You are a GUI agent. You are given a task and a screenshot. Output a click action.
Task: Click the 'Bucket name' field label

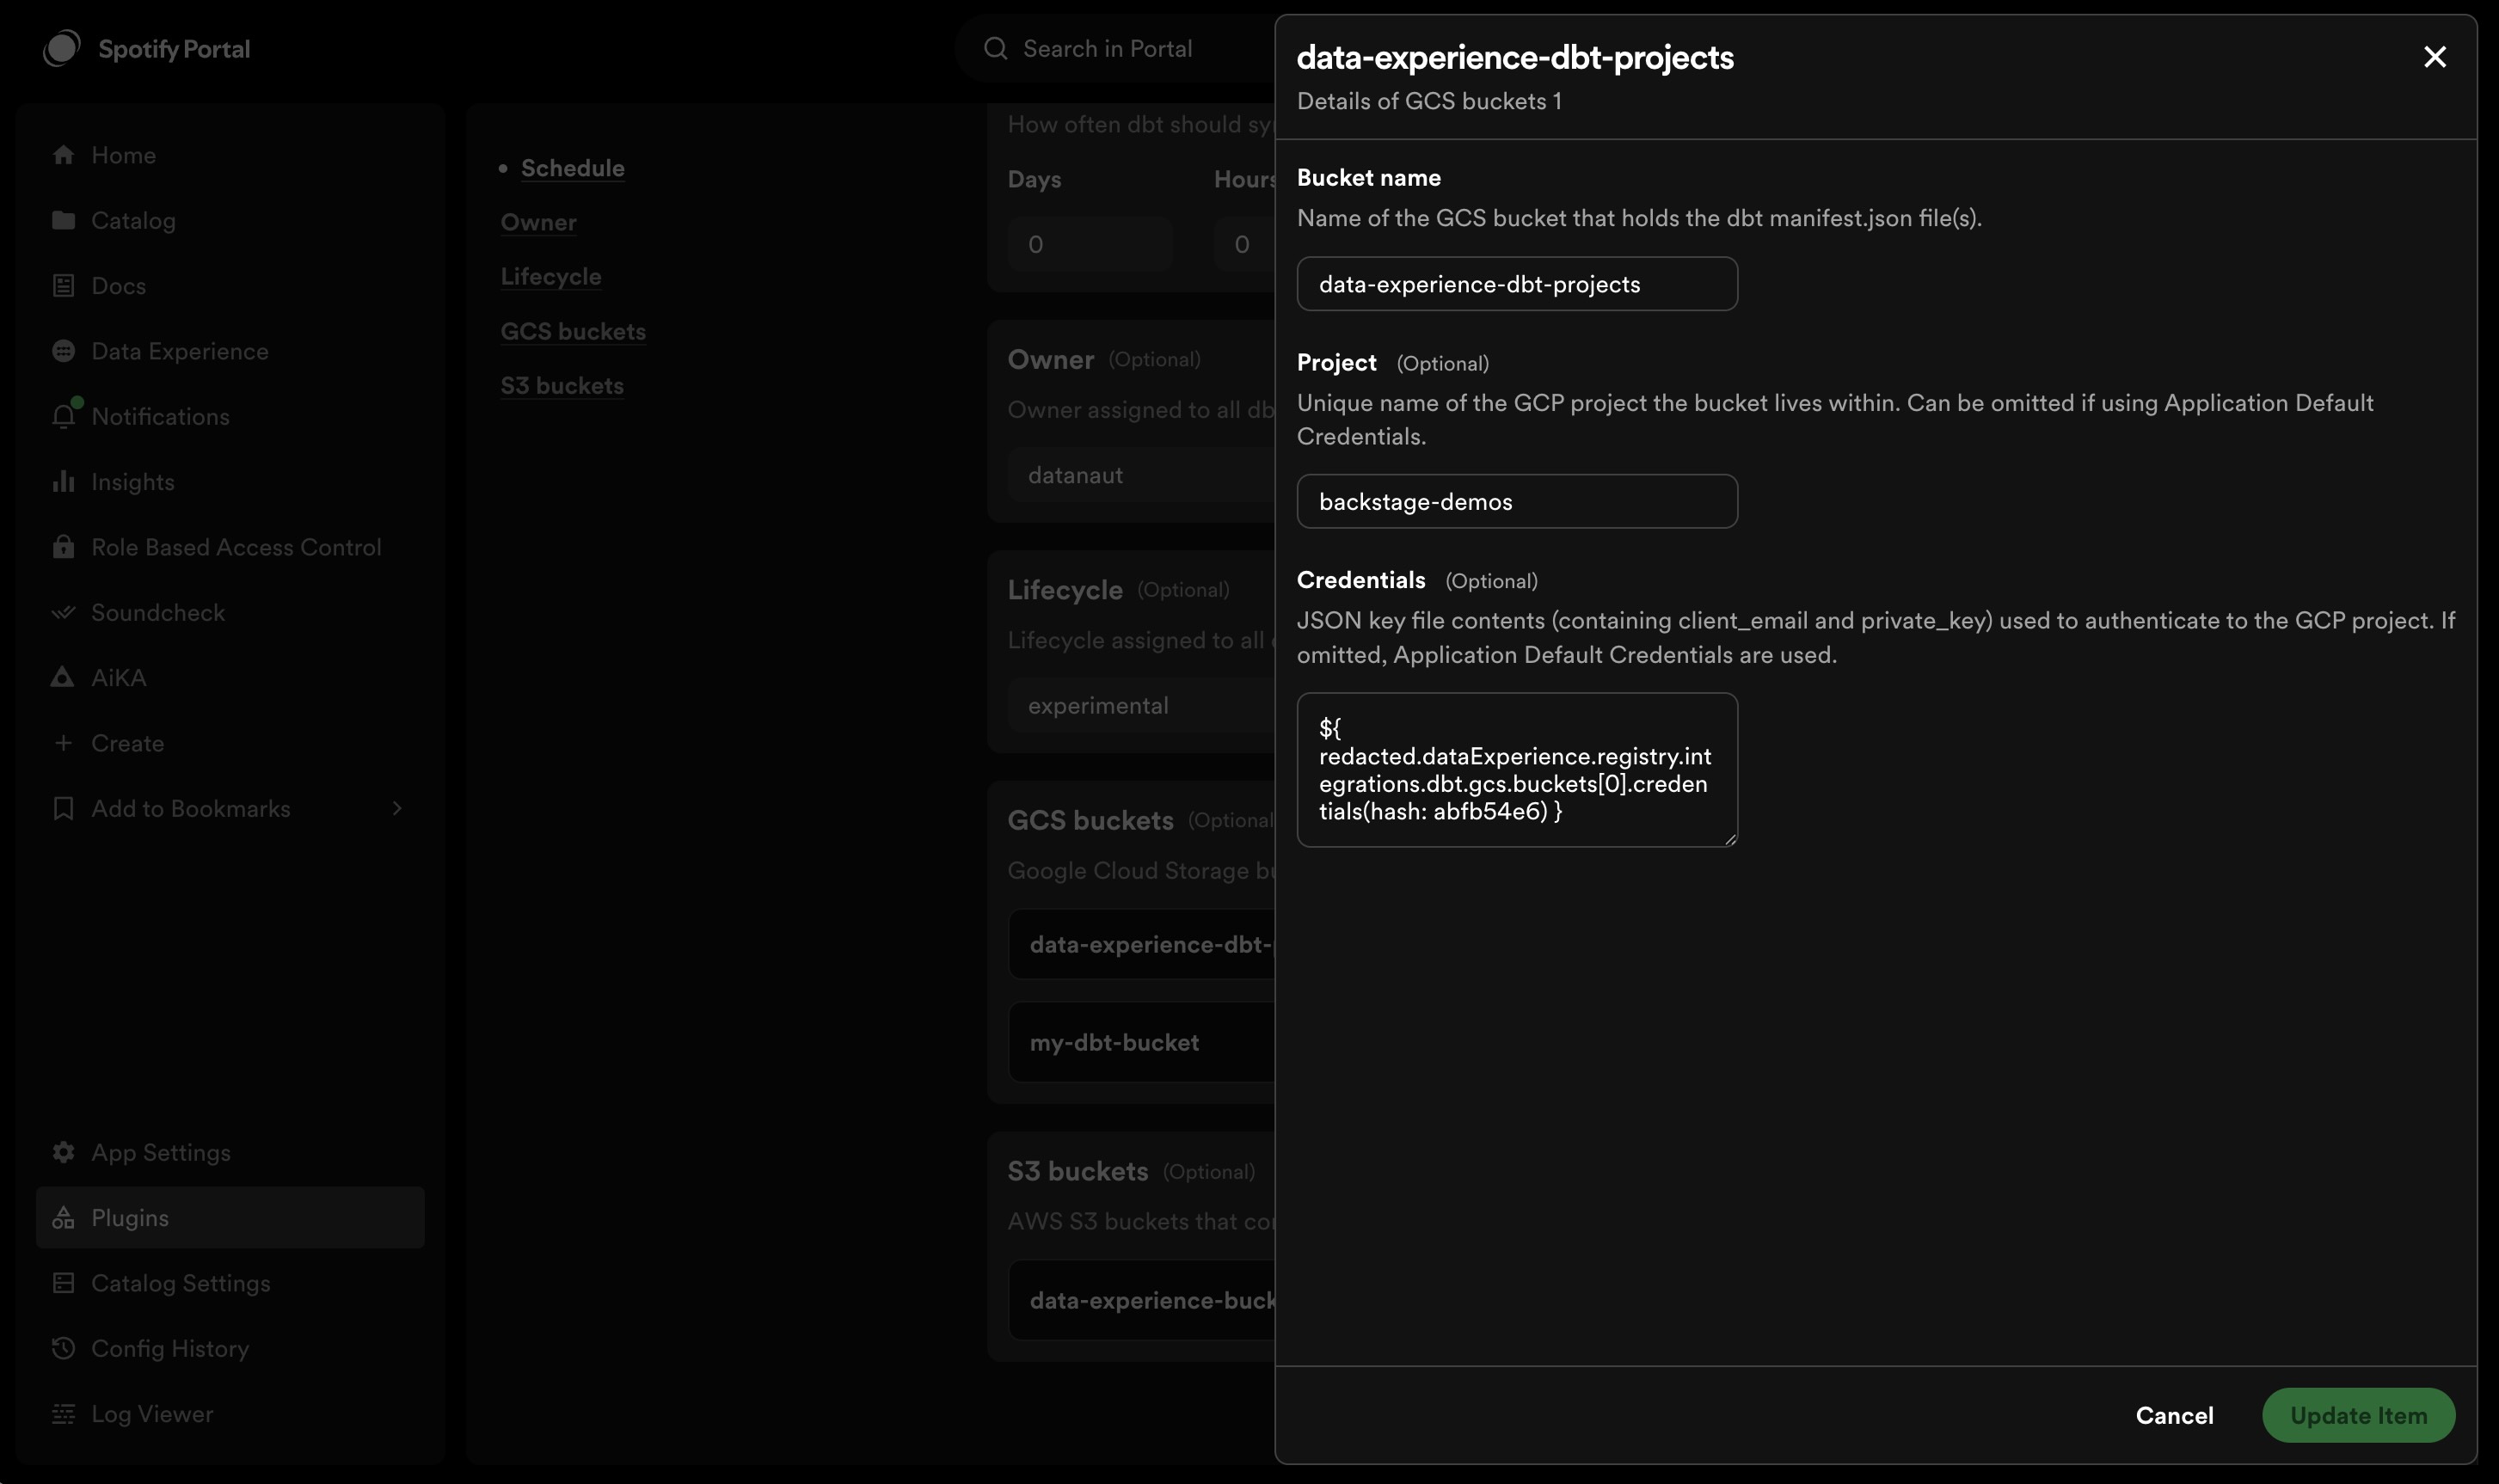(x=1368, y=177)
